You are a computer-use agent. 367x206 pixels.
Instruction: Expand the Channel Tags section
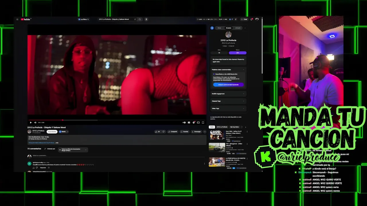point(228,101)
